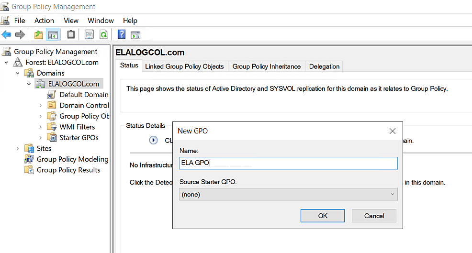Screen dimensions: 472x253
Task: Click the Back arrow toolbar icon
Action: coord(6,34)
